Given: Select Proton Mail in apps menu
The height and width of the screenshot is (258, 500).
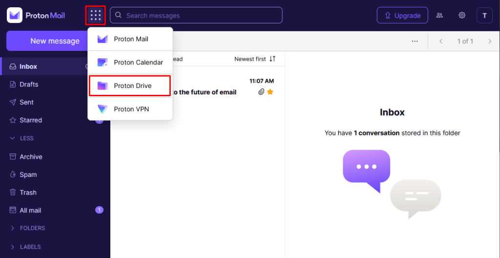Looking at the screenshot, I should (x=130, y=39).
